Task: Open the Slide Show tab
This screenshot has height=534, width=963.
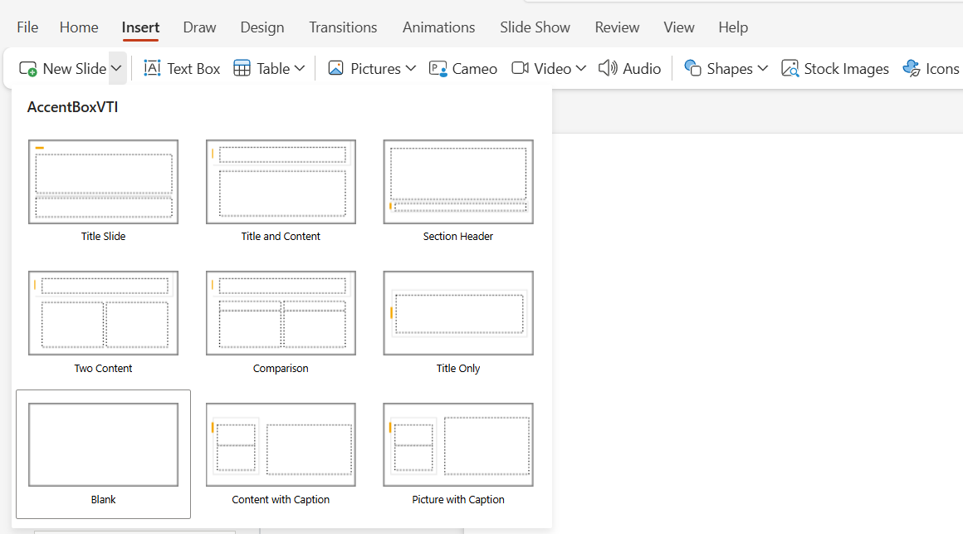Action: (x=535, y=27)
